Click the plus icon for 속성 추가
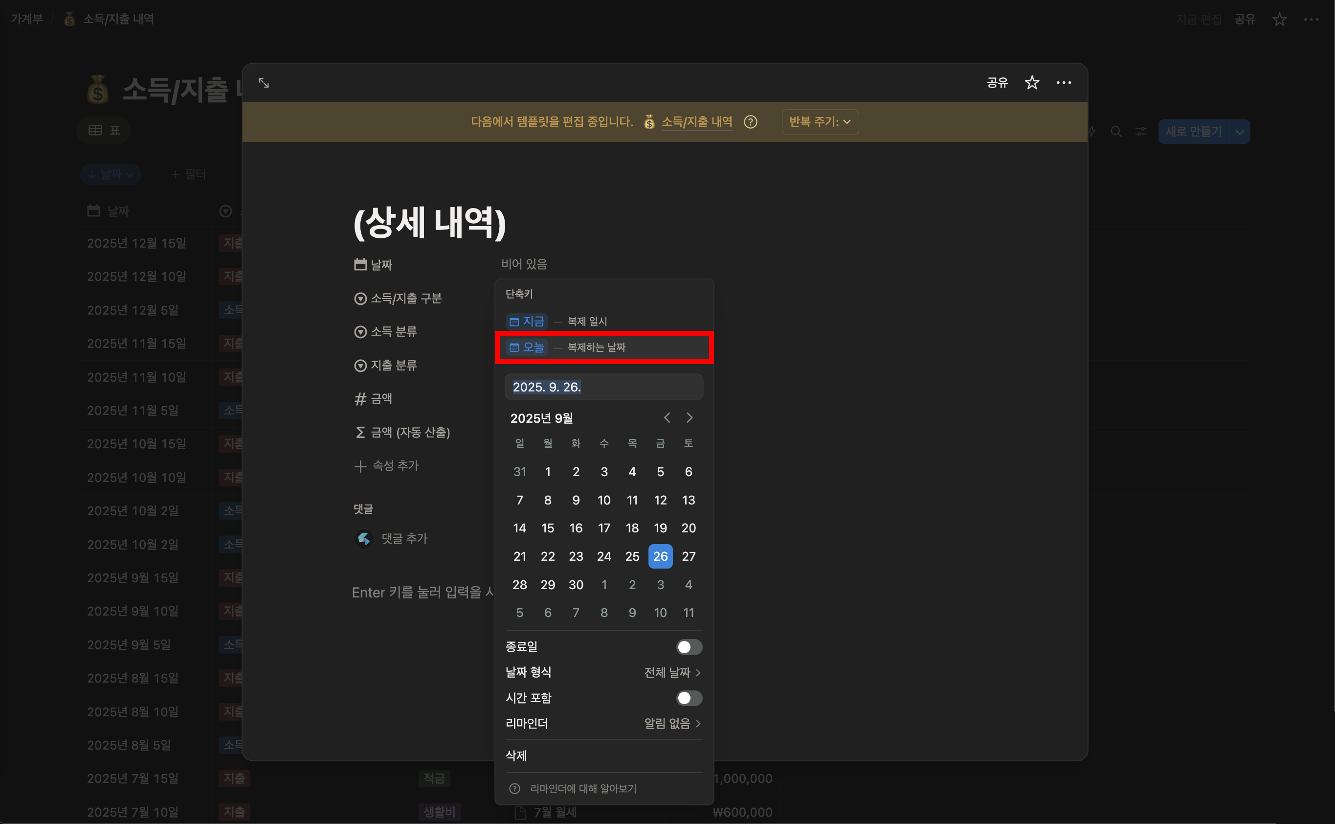 [360, 466]
